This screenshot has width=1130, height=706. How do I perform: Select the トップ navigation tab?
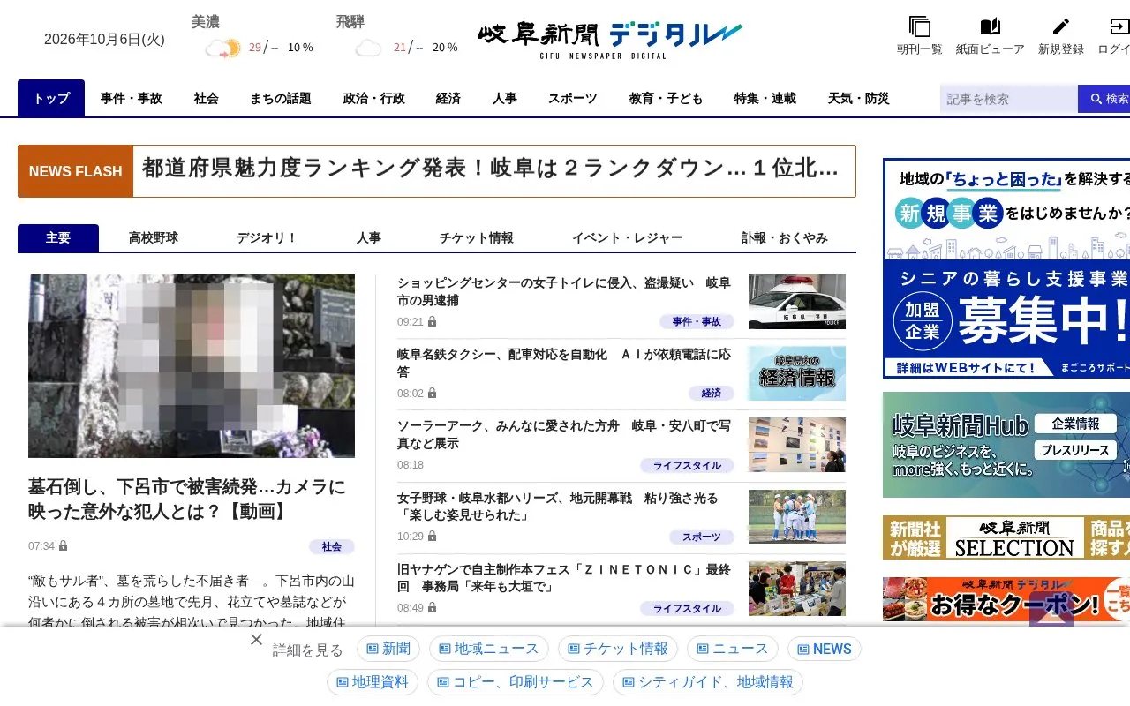[51, 98]
